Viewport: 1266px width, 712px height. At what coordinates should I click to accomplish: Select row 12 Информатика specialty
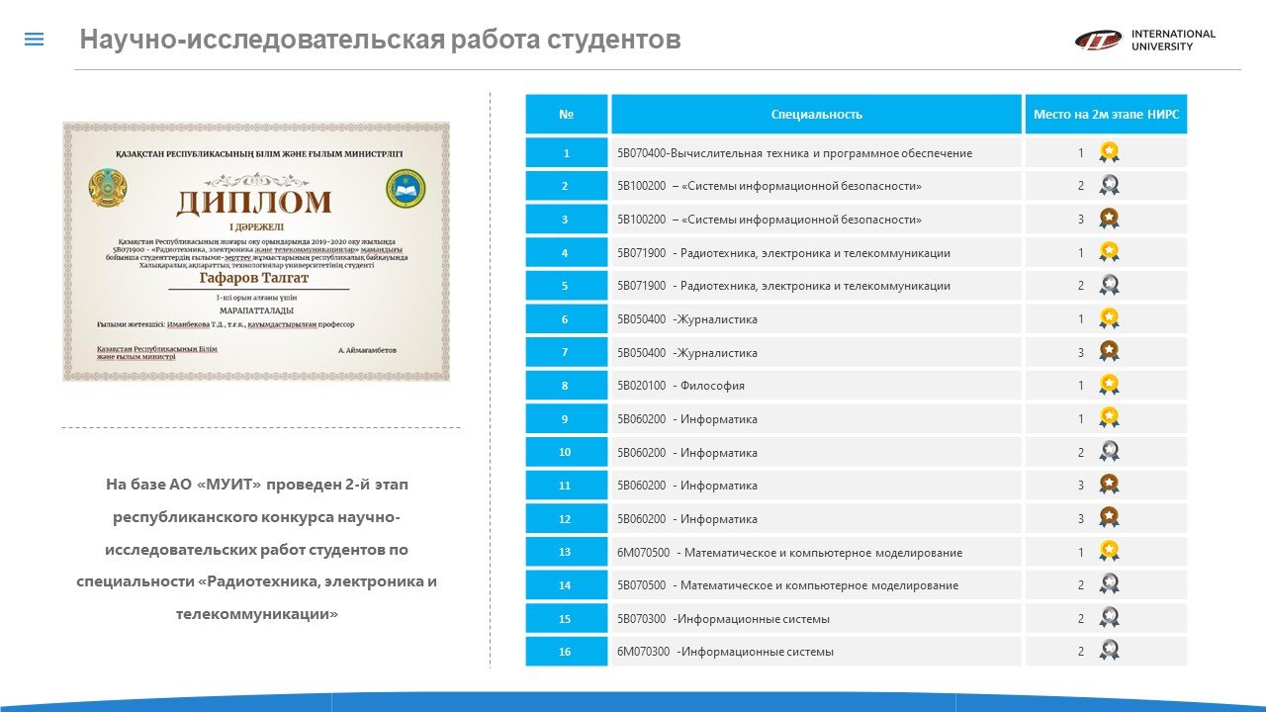pos(816,518)
